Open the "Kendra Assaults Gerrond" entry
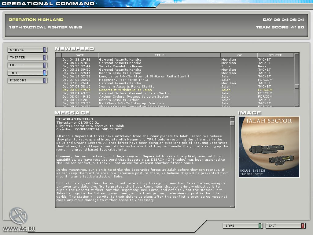This screenshot has width=313, height=235. [x=175, y=73]
